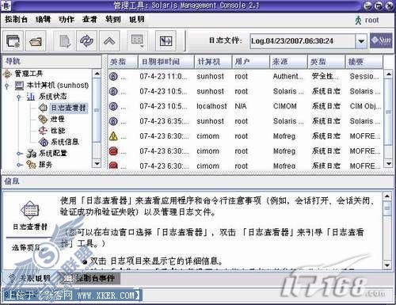396x305 pixels.
Task: Click the Show/Hide pane toolbar icon
Action: (x=166, y=41)
